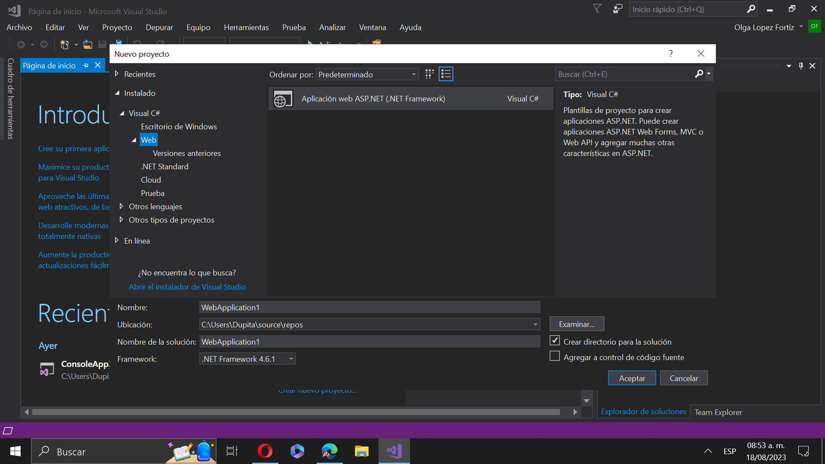Screen dimensions: 825x464
Task: Switch to Team Explorer tab
Action: [718, 412]
